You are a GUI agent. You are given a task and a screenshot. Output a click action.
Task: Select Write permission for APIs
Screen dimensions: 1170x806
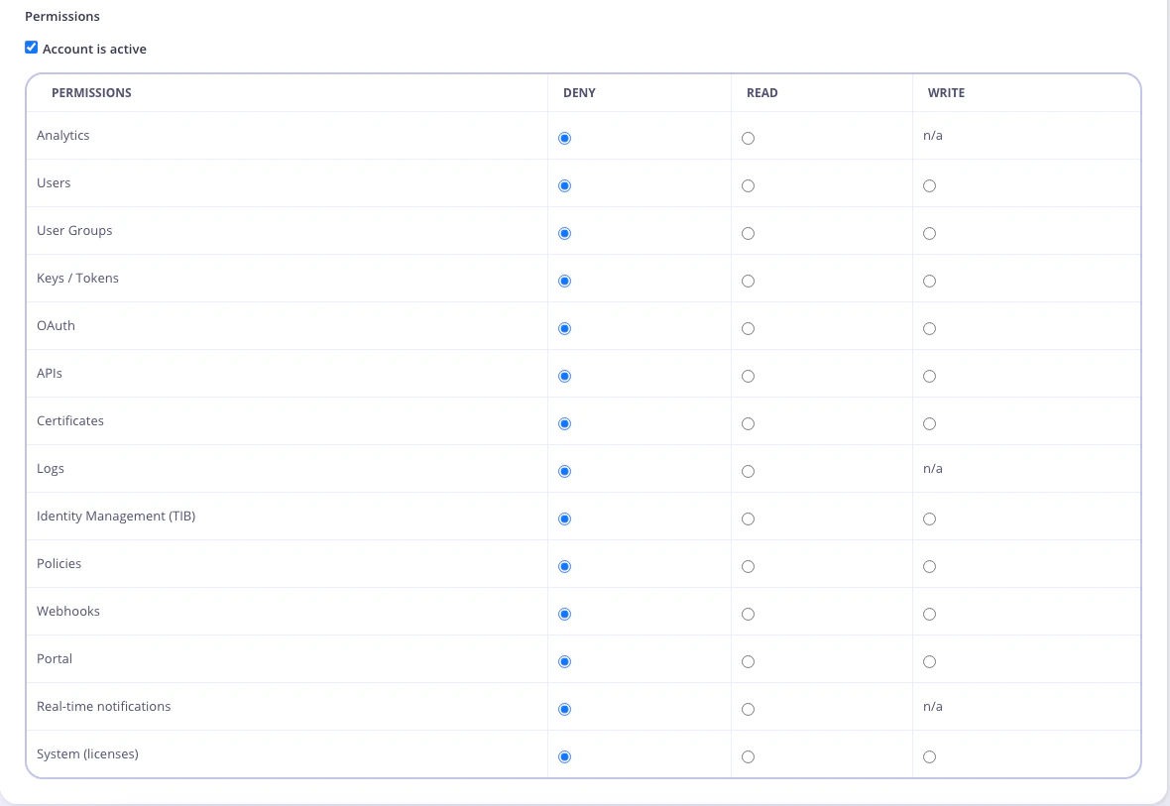(929, 376)
